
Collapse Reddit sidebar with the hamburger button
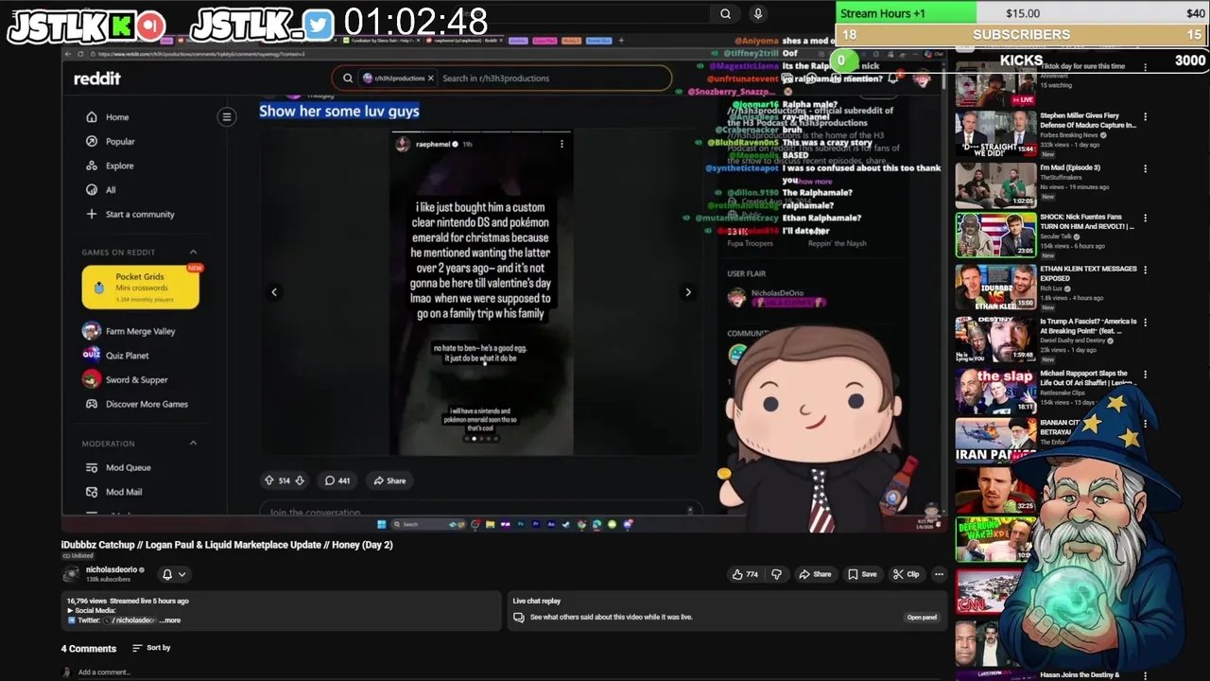click(227, 116)
